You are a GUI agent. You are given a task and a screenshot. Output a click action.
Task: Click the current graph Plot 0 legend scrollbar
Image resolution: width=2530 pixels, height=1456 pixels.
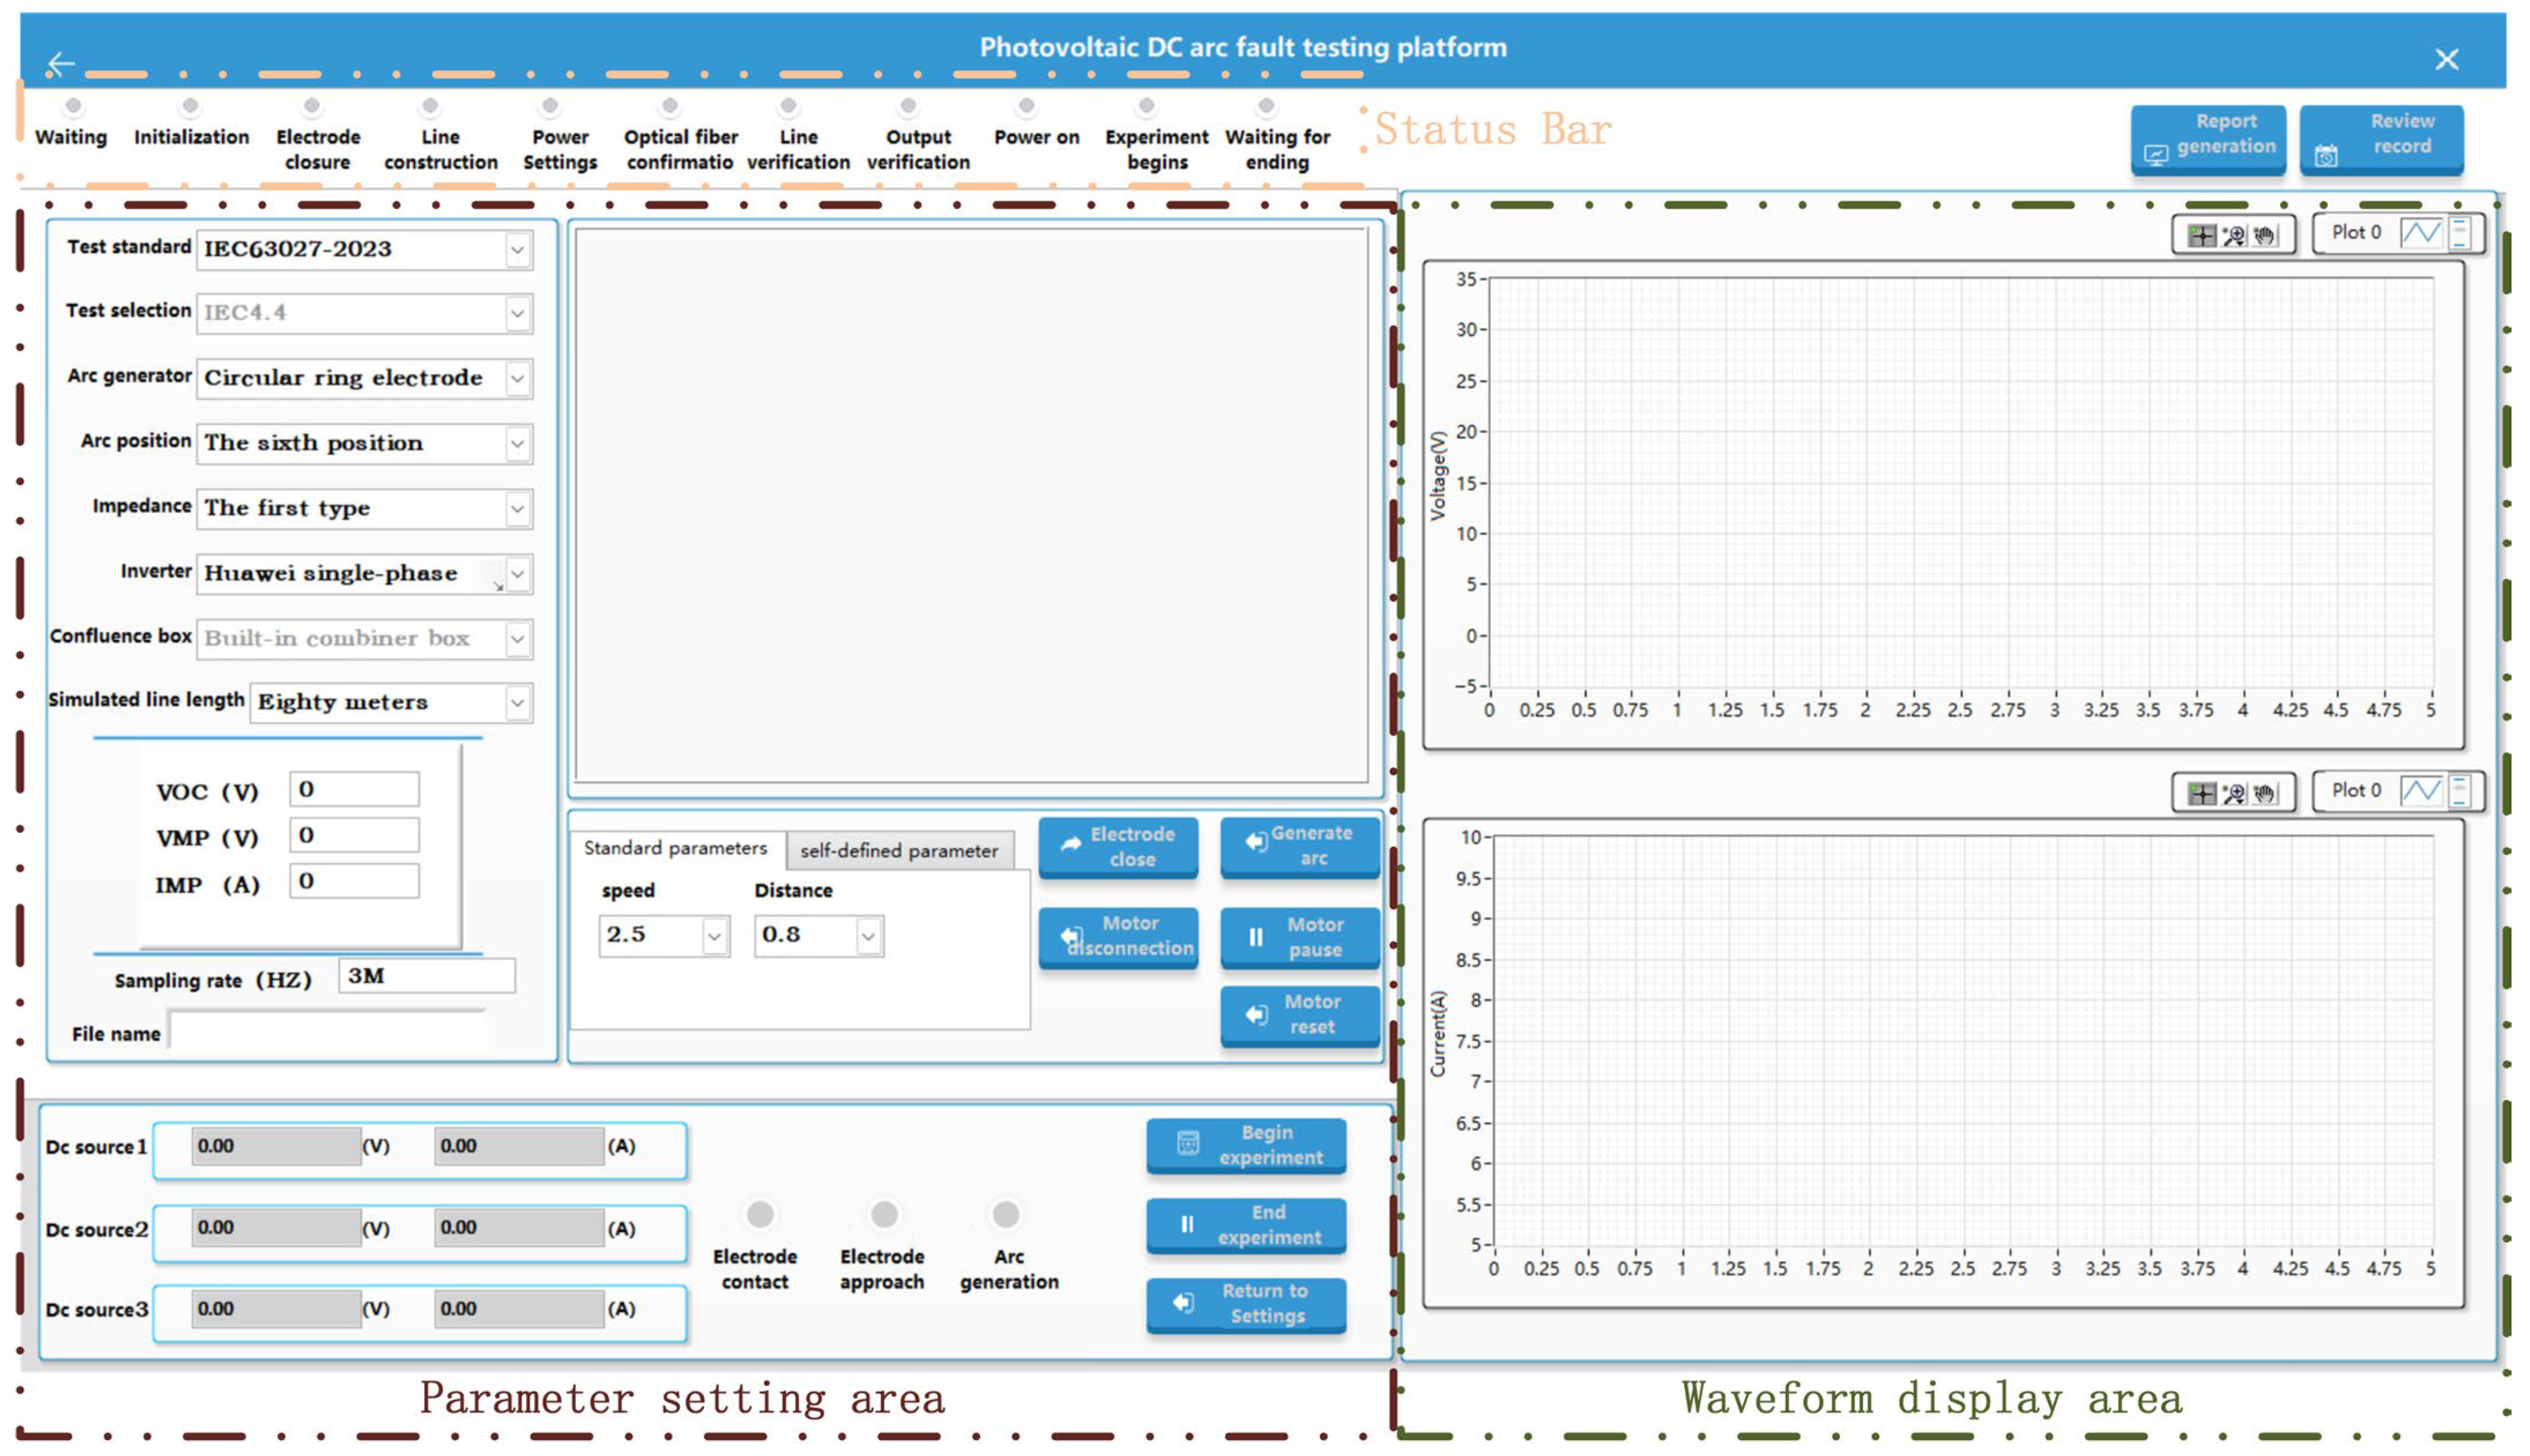pyautogui.click(x=2460, y=791)
